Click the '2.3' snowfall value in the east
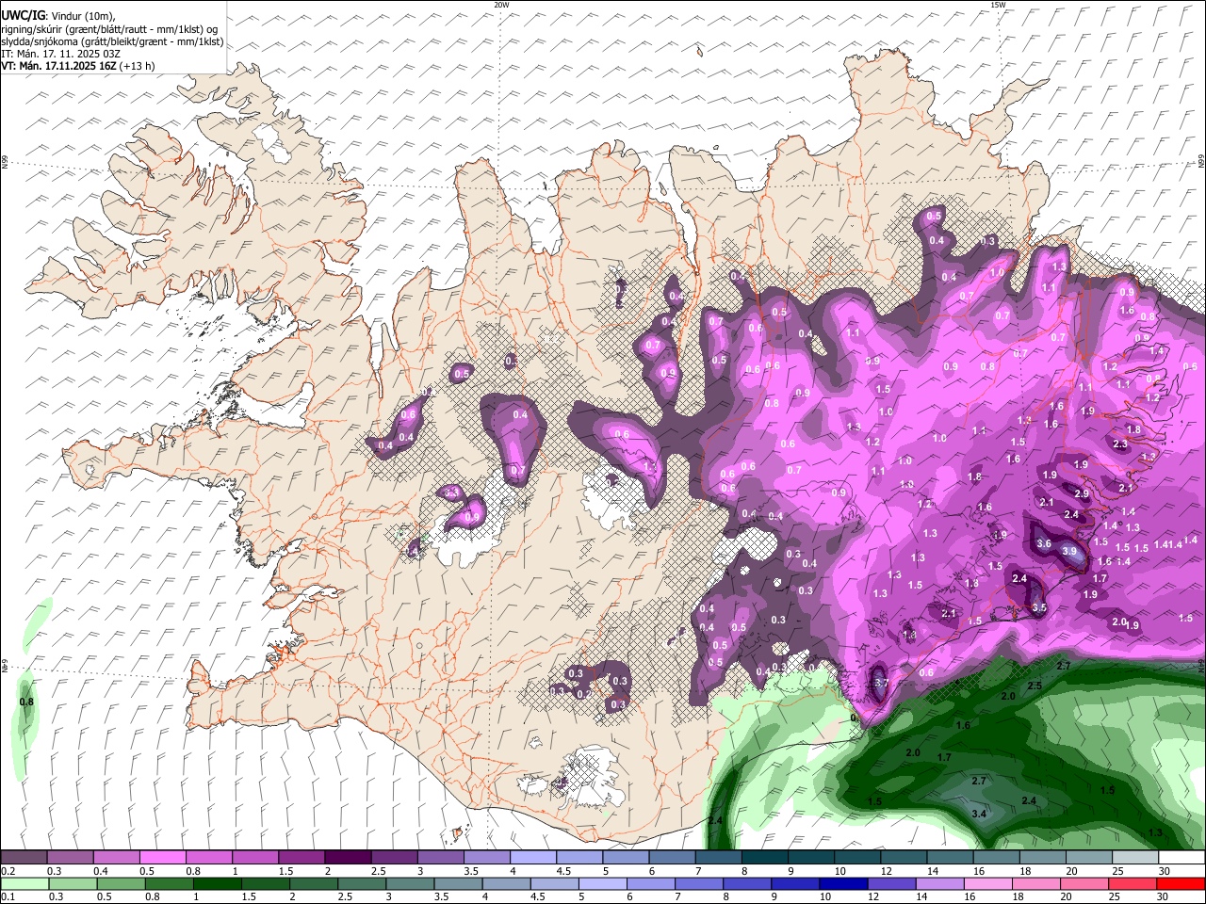Image resolution: width=1206 pixels, height=904 pixels. (1120, 444)
